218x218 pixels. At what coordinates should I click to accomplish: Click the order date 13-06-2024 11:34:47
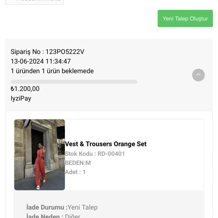(41, 61)
